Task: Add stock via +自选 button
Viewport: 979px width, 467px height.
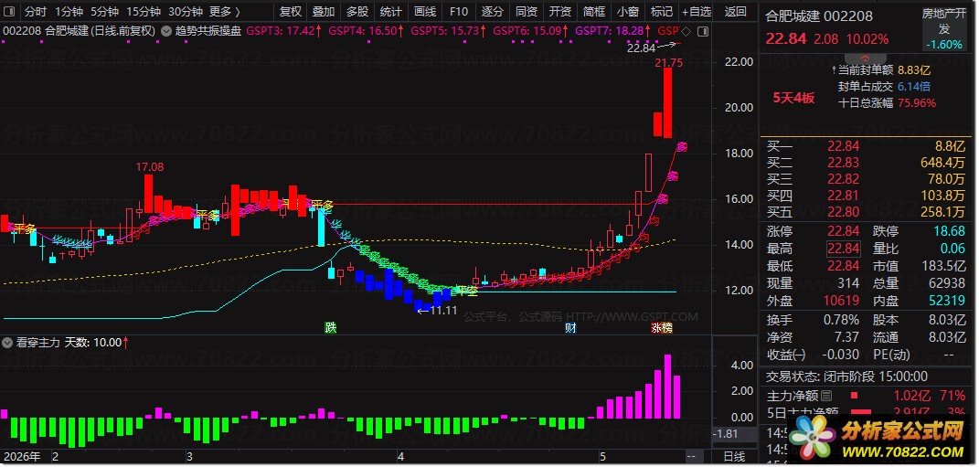Action: 697,11
